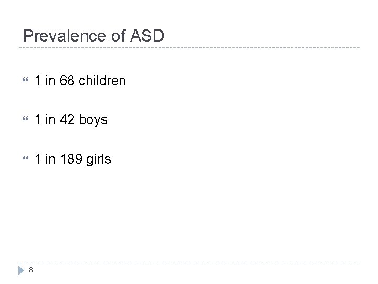Screen dimensions: 378x284
Task: Click the number "42" in second bullet
Action: [68, 120]
